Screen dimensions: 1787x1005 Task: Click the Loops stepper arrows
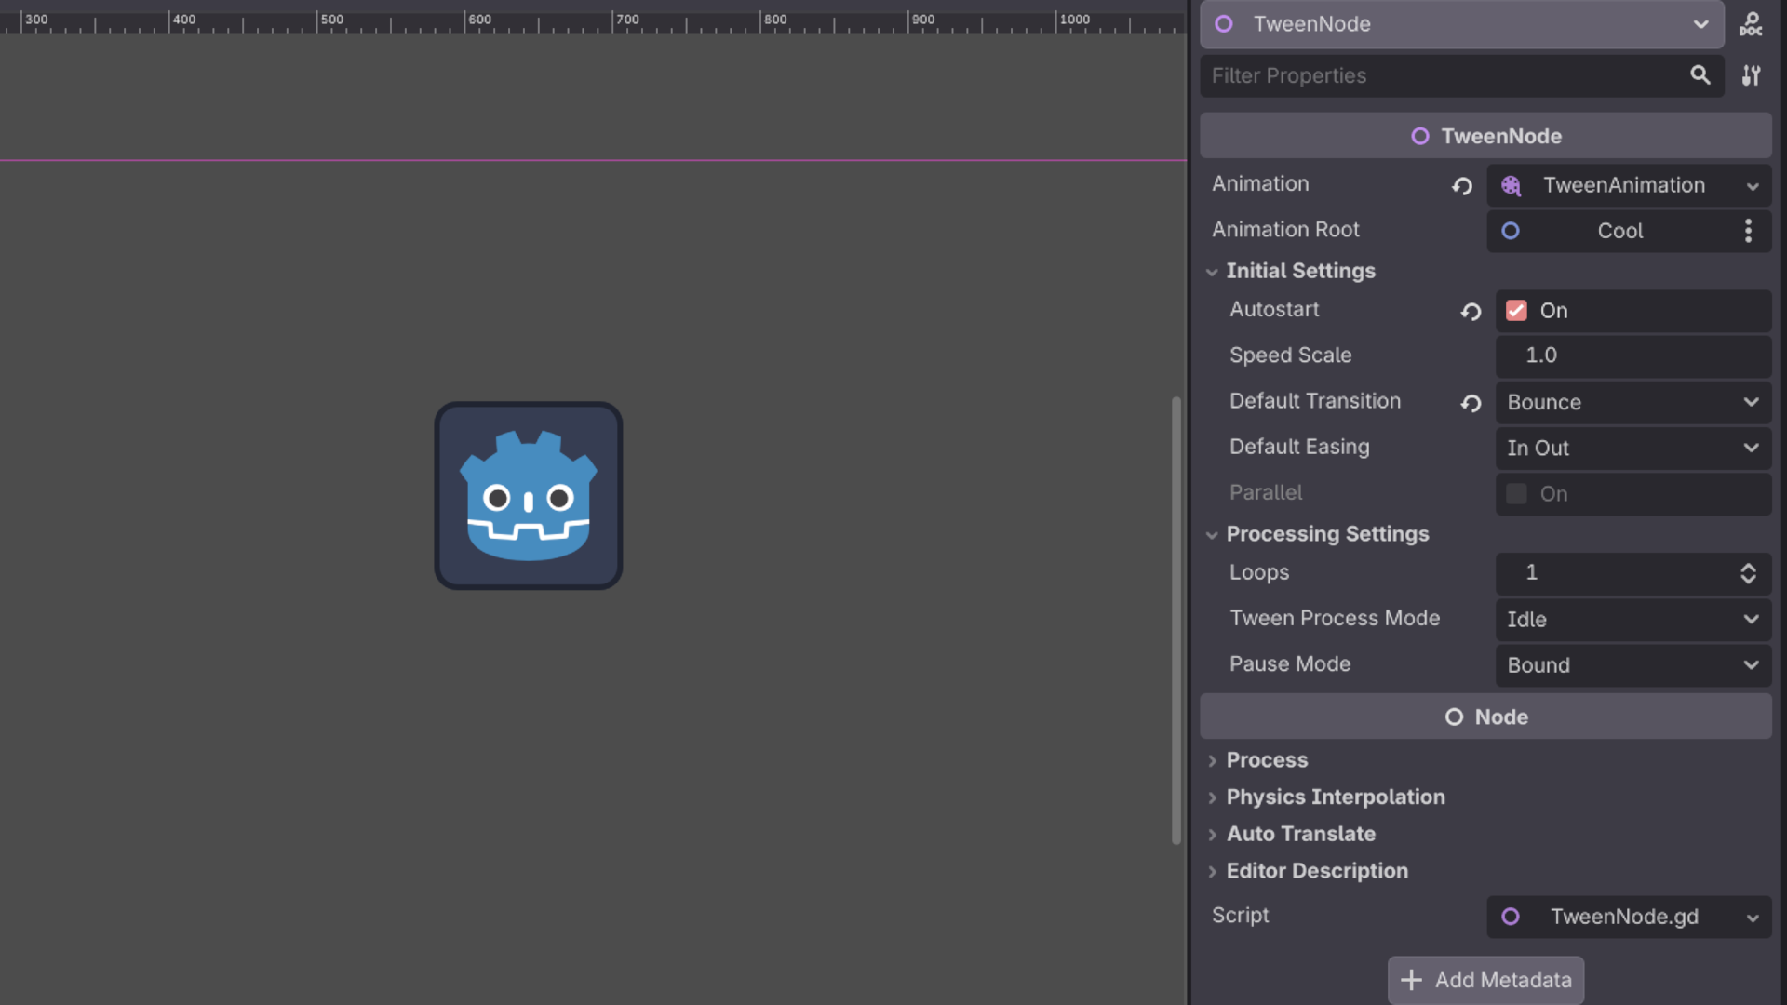[x=1748, y=573]
